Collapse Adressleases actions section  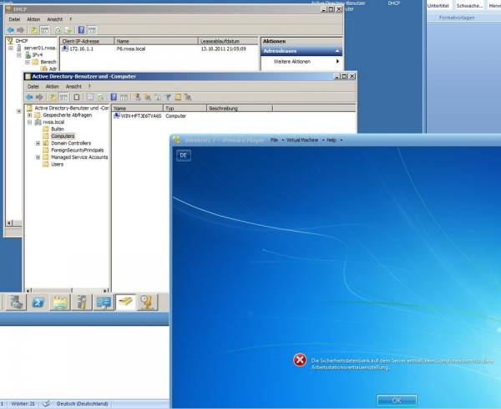pyautogui.click(x=337, y=51)
